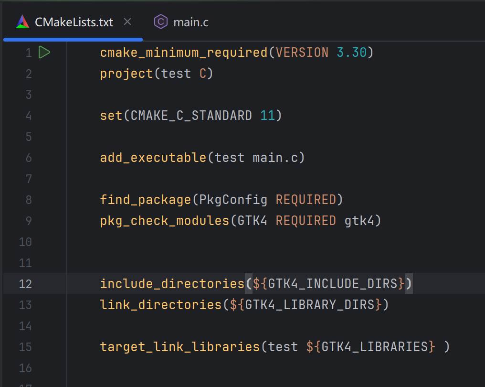Switch to the main.c tab
Screen dimensions: 485x387
click(190, 22)
